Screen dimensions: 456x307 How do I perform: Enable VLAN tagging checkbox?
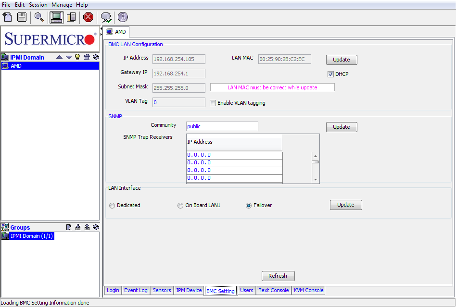pyautogui.click(x=213, y=103)
